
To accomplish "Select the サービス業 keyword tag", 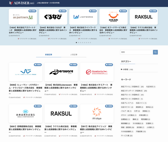I will click(127, 136).
